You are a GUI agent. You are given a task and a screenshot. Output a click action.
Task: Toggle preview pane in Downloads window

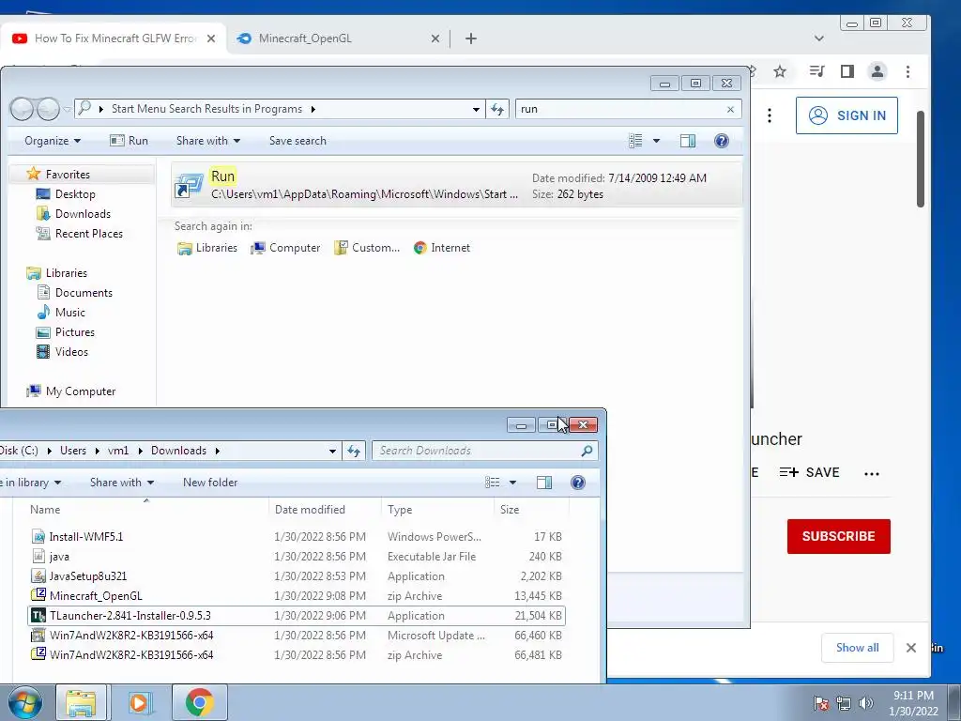tap(544, 483)
